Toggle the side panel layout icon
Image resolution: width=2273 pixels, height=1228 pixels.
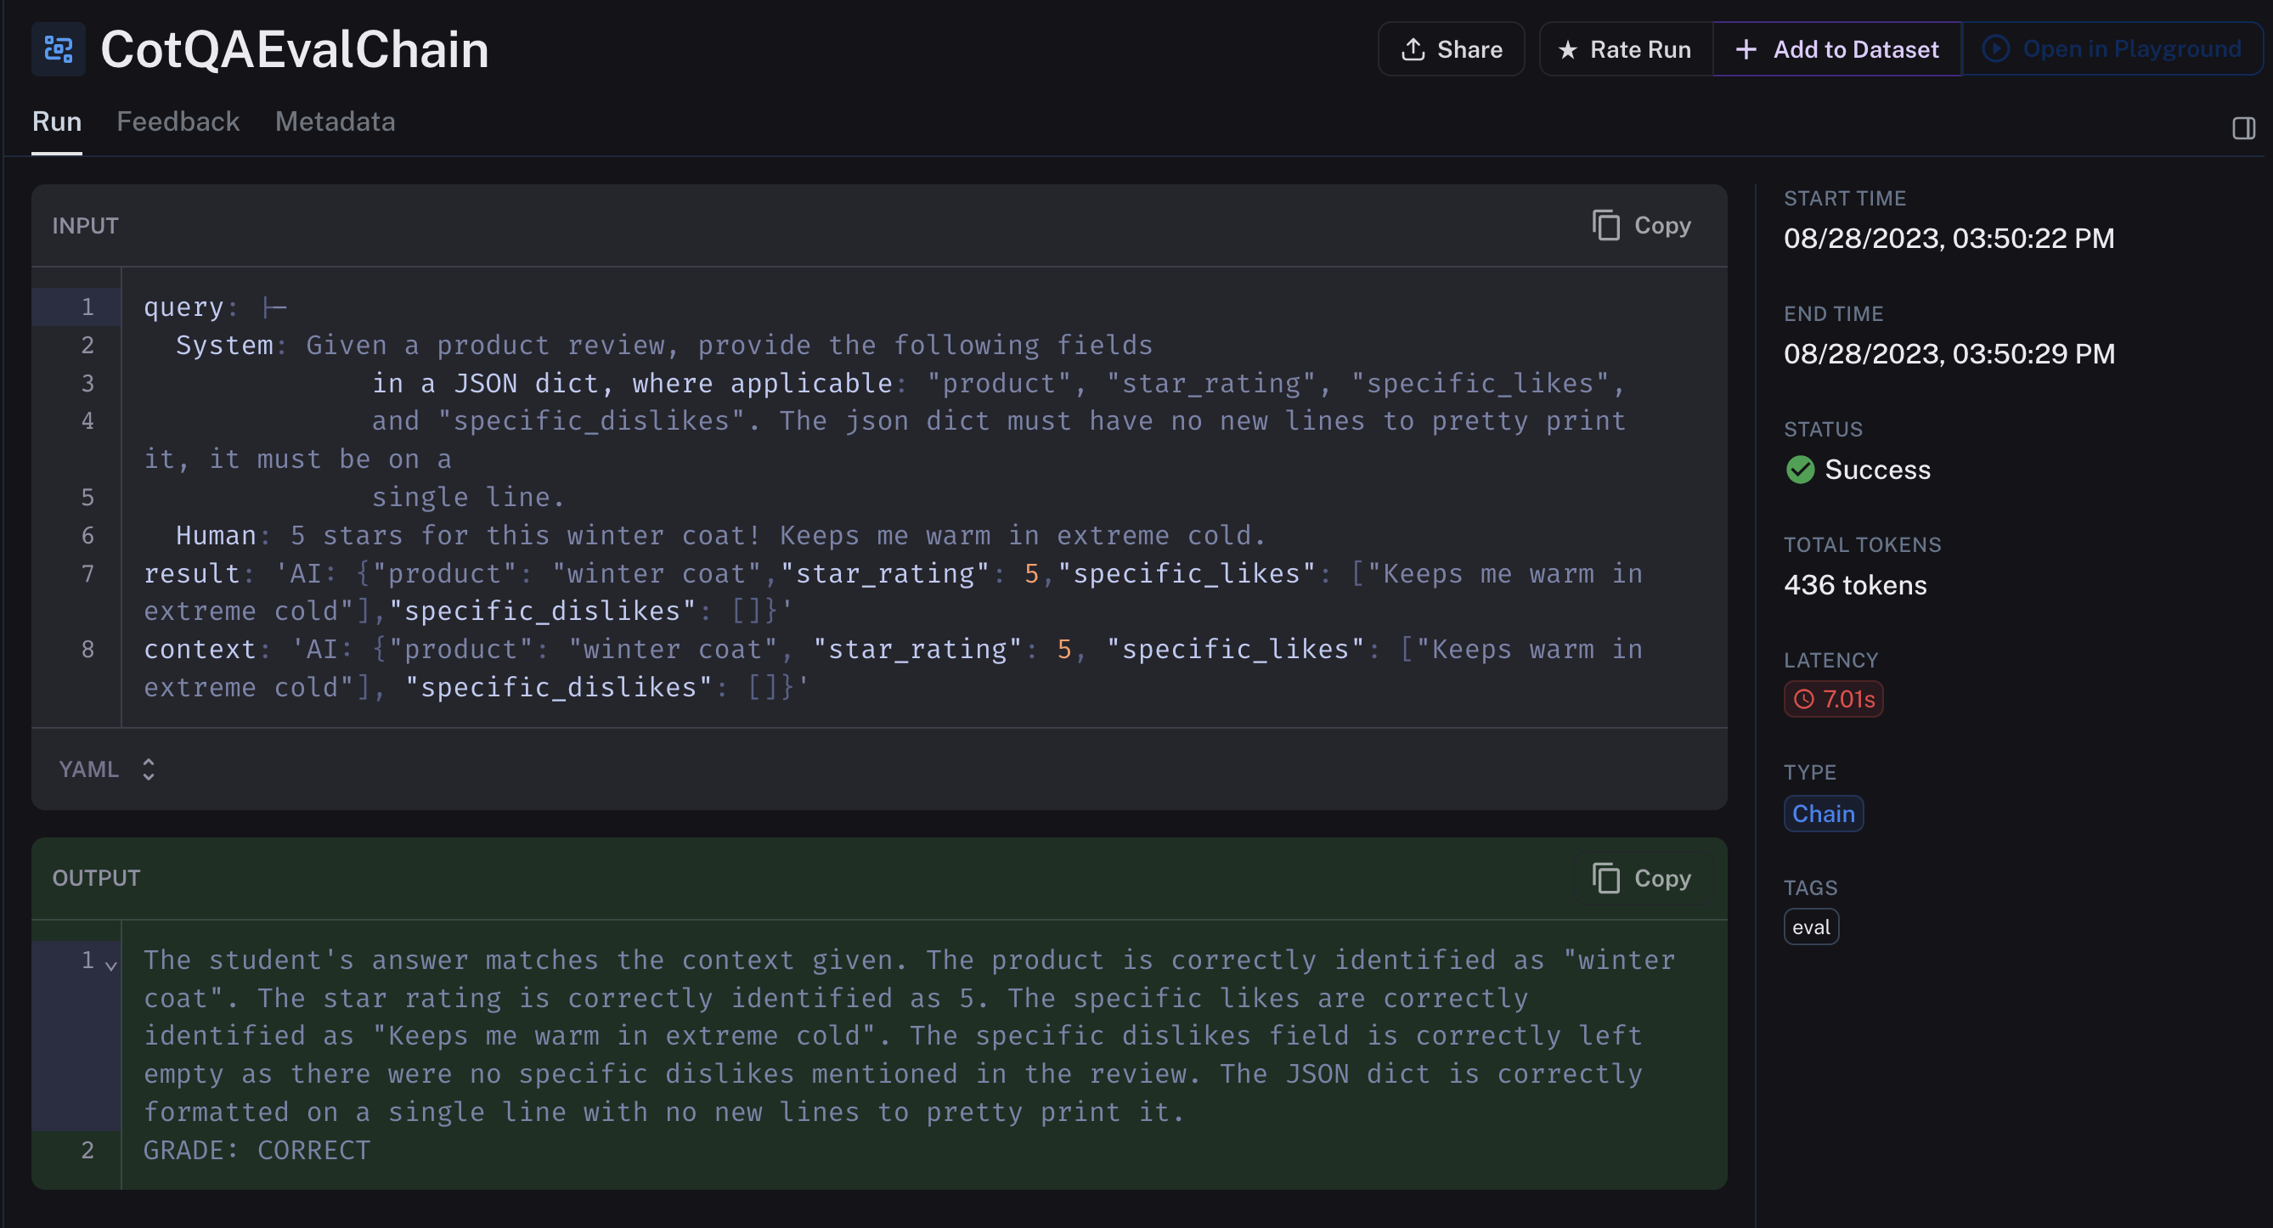tap(2243, 129)
